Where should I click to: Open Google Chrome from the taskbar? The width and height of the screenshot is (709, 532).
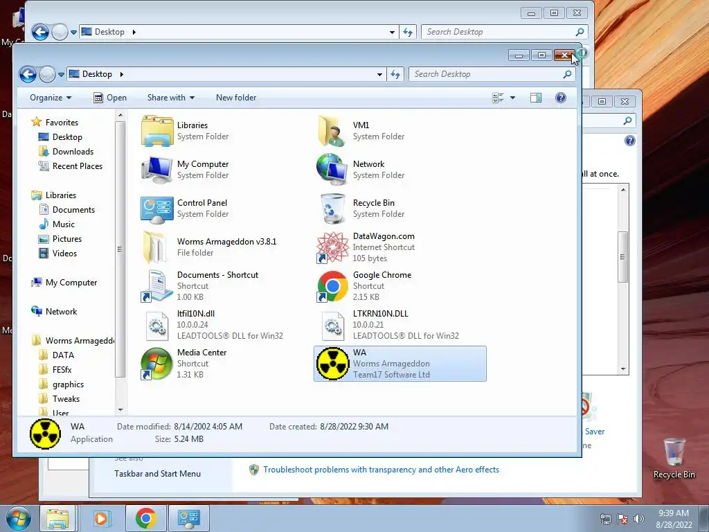[145, 518]
